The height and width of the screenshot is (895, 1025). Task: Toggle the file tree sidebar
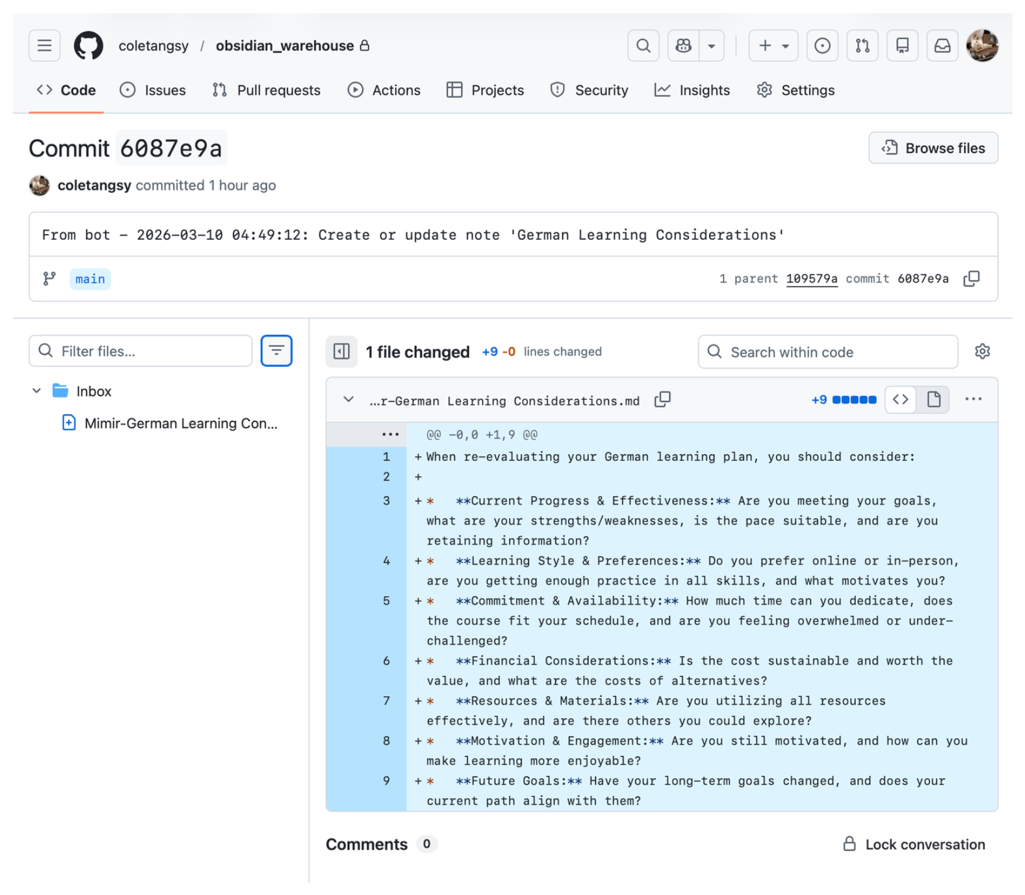tap(342, 351)
